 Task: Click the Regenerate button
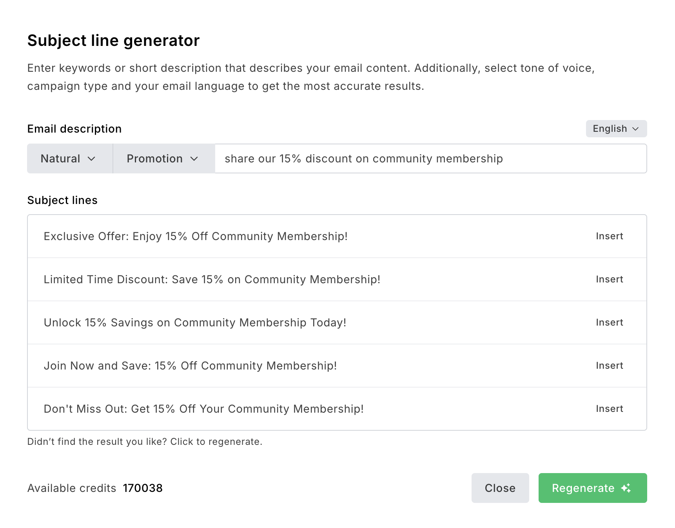coord(593,488)
